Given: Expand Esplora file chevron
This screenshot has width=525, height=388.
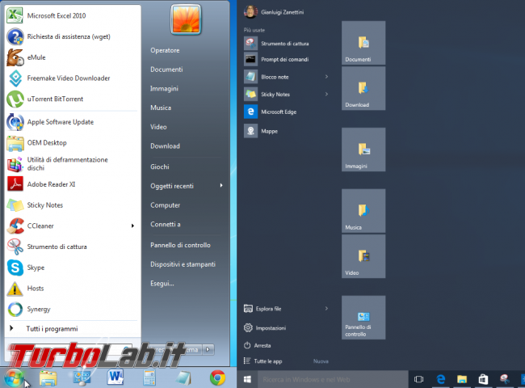Looking at the screenshot, I should (326, 309).
